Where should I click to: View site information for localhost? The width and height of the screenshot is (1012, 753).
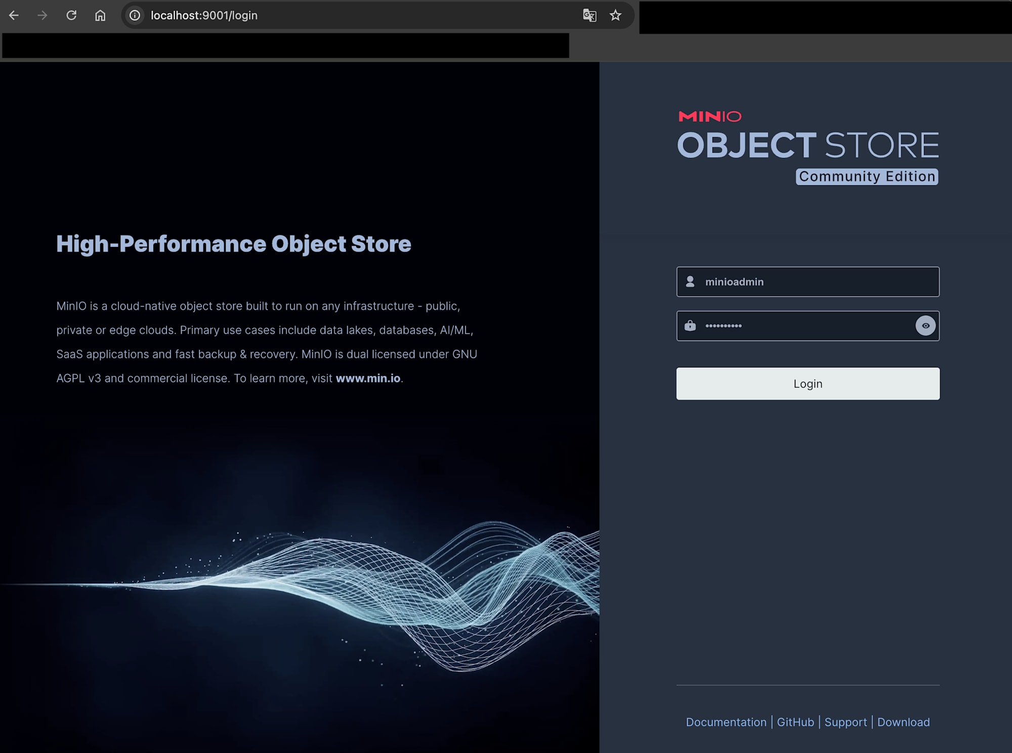(135, 16)
